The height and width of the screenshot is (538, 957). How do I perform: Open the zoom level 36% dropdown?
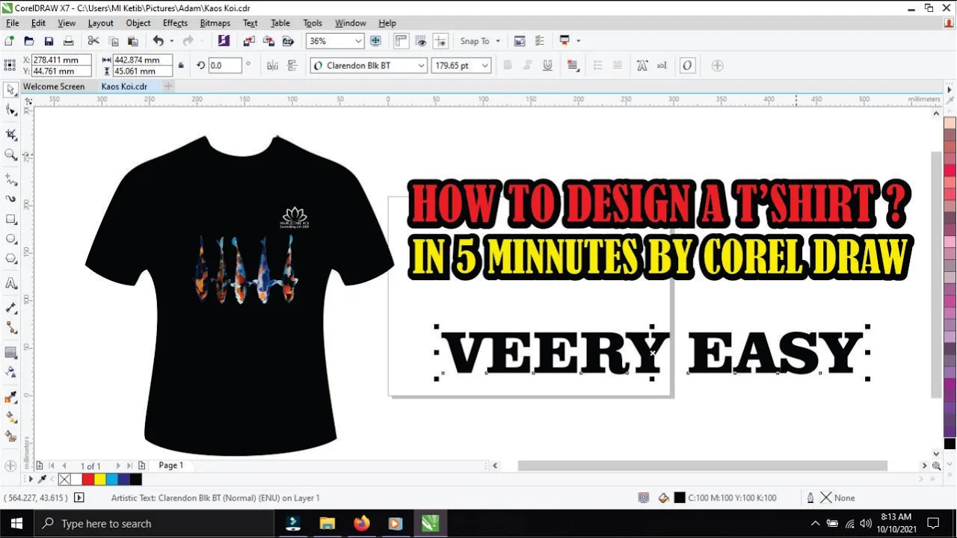coord(359,41)
